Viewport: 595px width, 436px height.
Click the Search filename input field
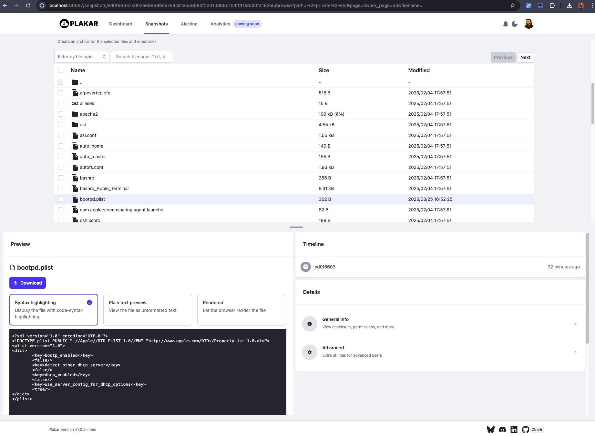click(x=142, y=57)
